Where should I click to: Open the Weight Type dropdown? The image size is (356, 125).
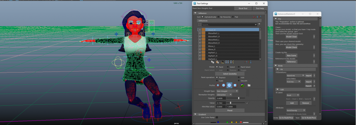point(227,91)
